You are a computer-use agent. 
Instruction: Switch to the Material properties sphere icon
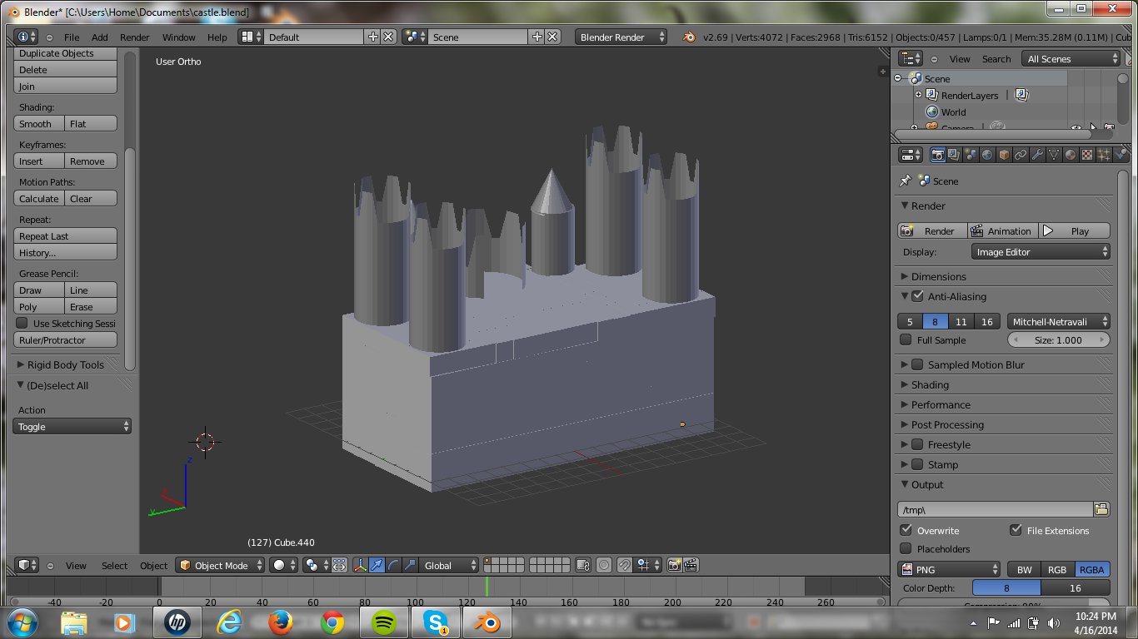point(1070,154)
